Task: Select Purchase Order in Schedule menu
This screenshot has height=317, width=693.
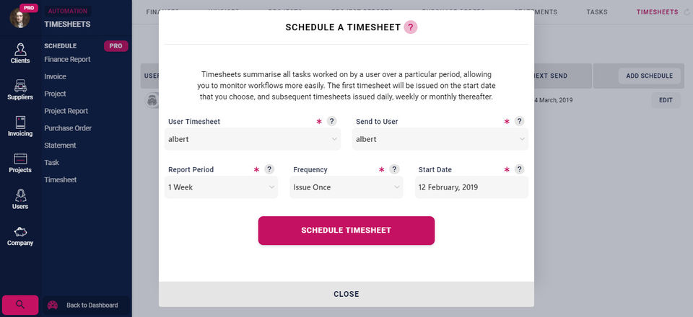Action: tap(68, 128)
